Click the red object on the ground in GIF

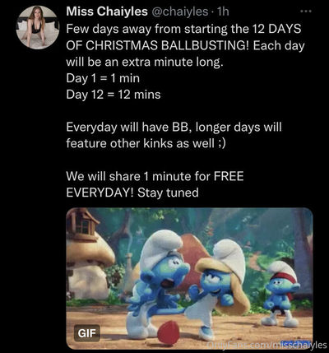[168, 332]
